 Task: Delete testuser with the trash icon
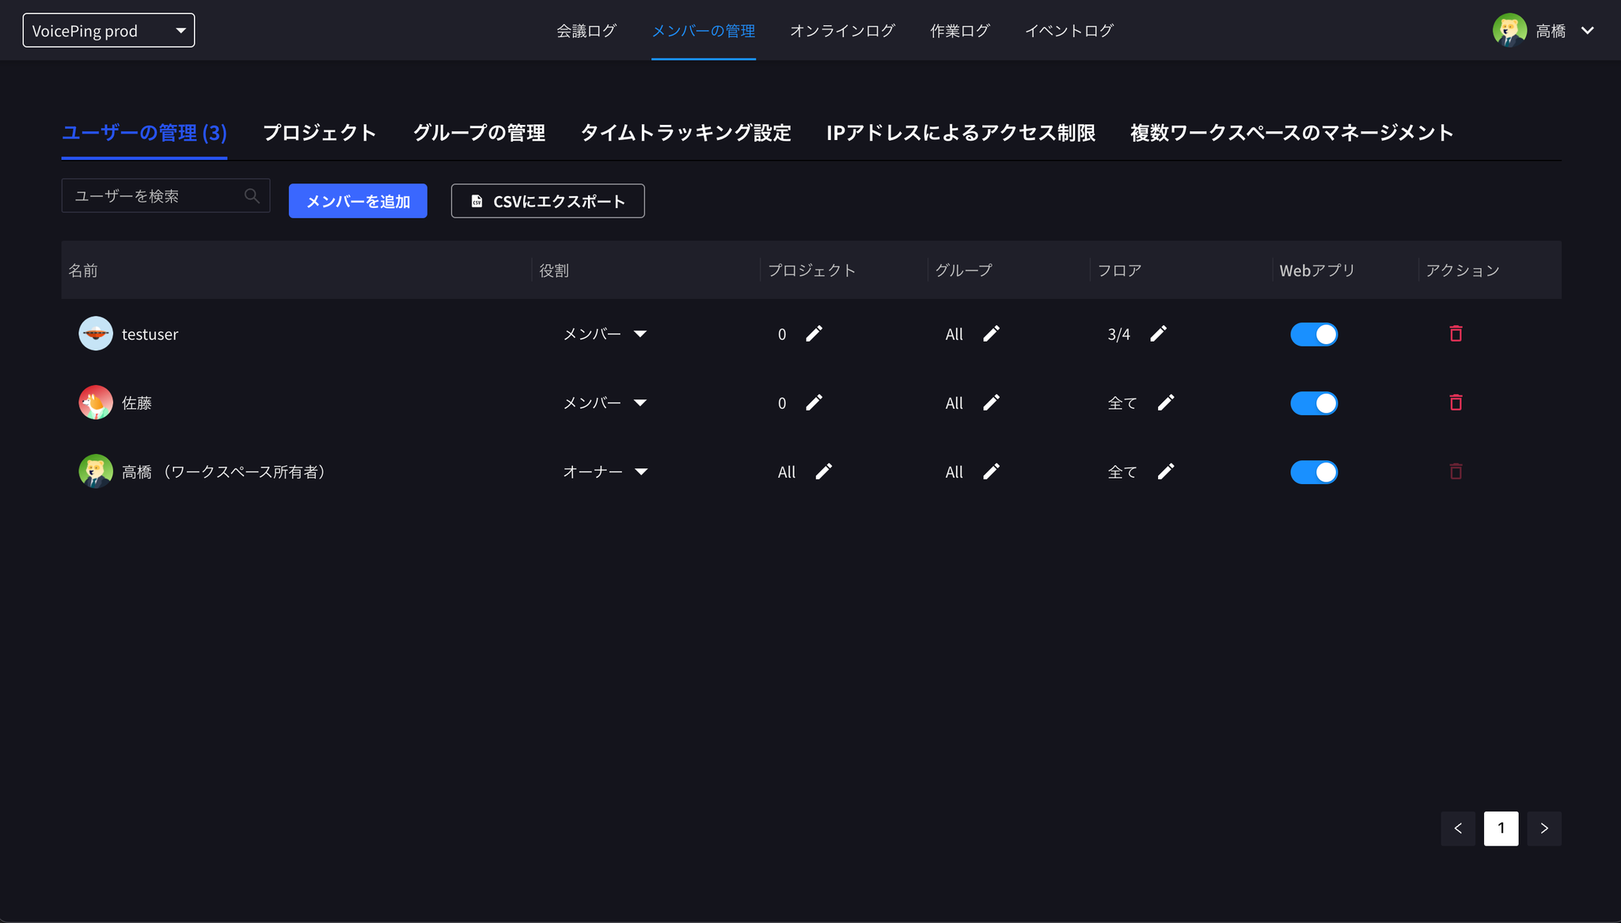click(1456, 333)
